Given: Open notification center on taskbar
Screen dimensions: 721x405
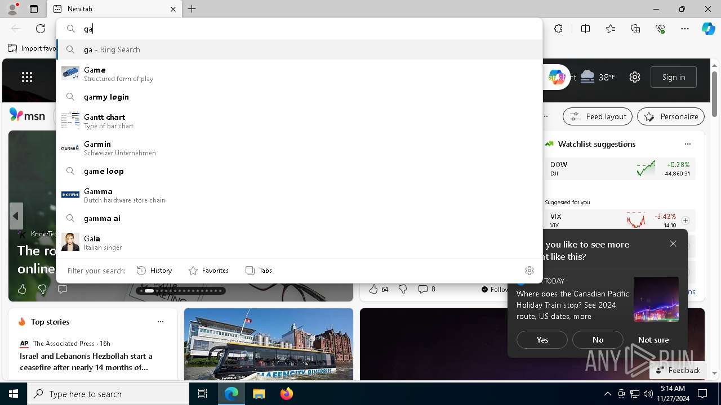Looking at the screenshot, I should [x=702, y=394].
